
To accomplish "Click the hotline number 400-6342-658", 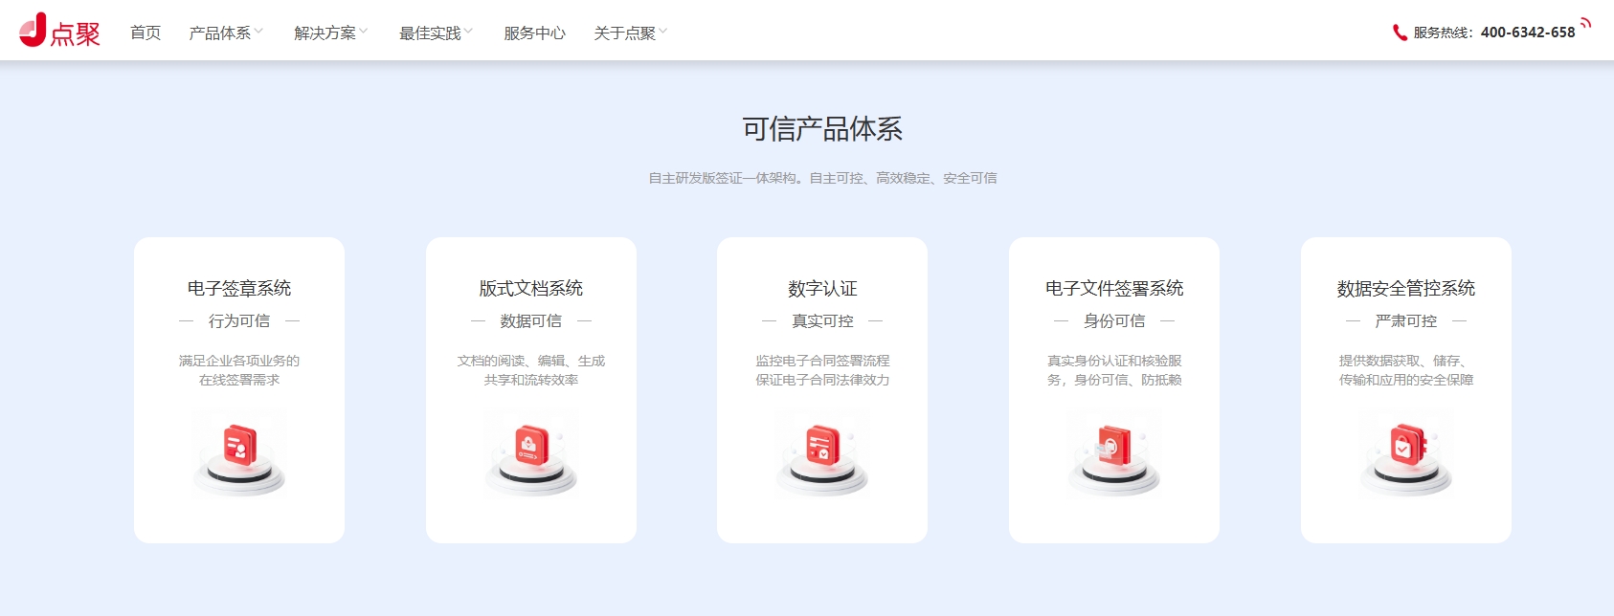I will point(1527,33).
